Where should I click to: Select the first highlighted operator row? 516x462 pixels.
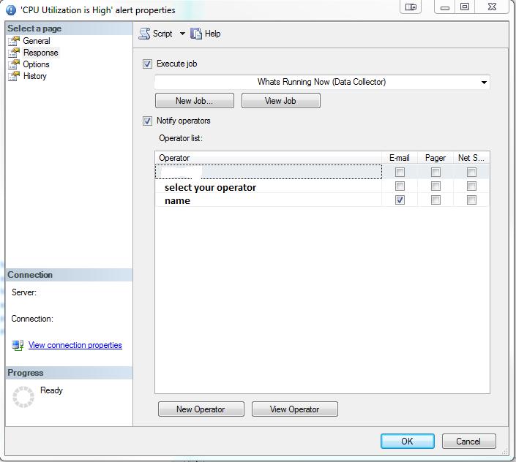(x=268, y=172)
